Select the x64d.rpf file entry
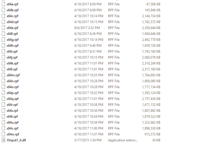Screen dimensions: 200x145 coord(13,22)
